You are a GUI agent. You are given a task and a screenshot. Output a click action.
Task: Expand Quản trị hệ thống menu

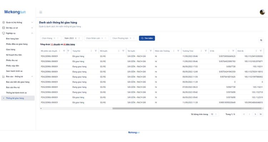pyautogui.click(x=18, y=22)
